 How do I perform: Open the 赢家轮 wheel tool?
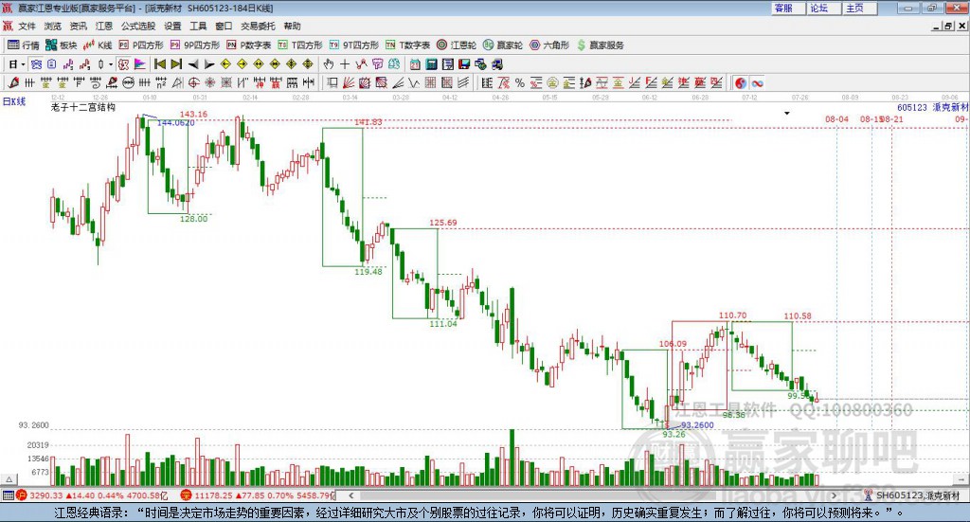tap(503, 45)
